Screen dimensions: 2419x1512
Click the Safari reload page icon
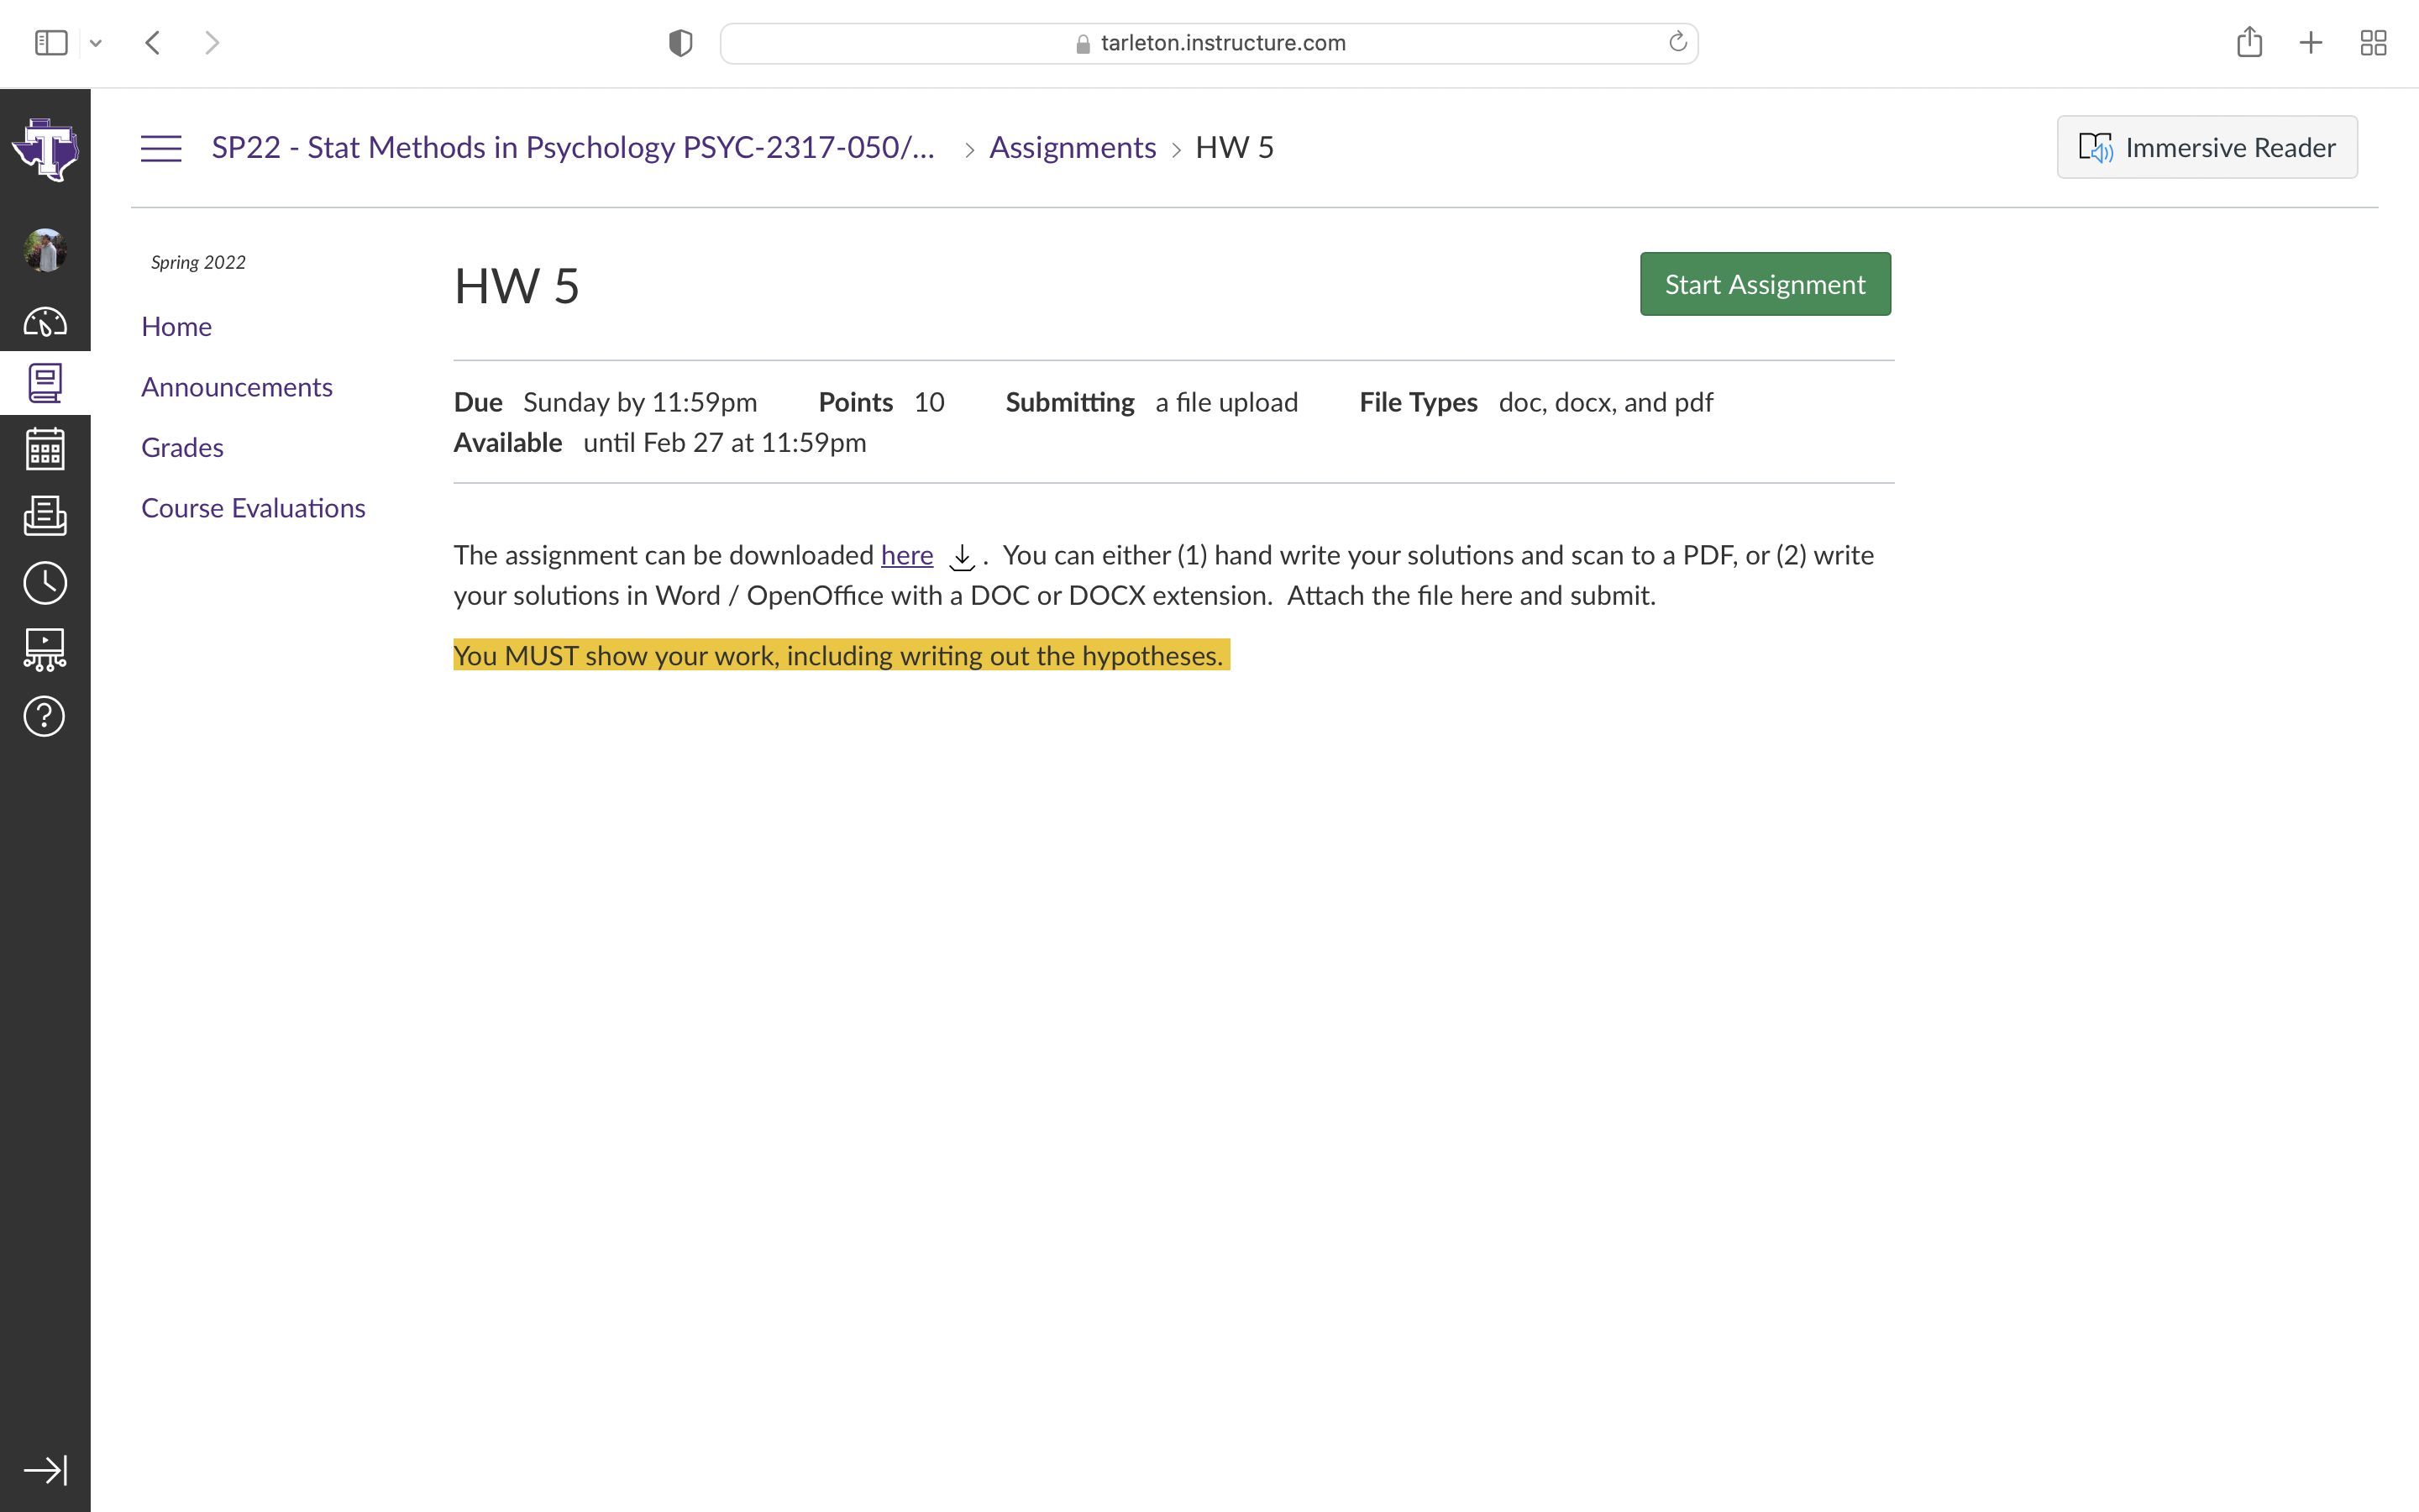[1677, 42]
